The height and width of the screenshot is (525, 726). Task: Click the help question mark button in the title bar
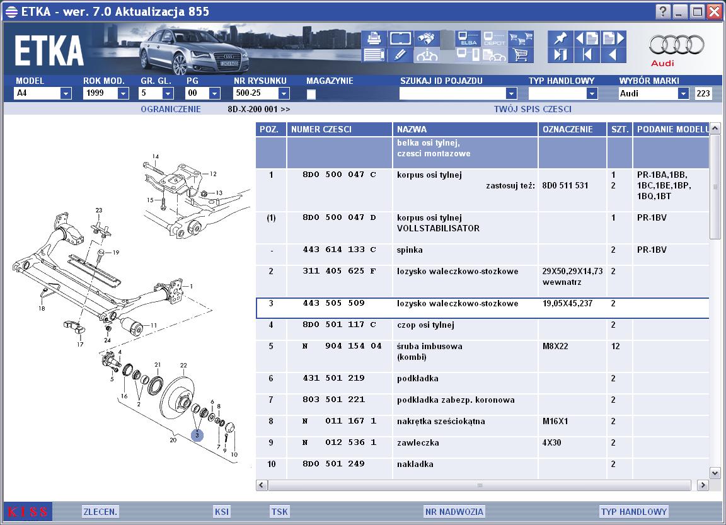coord(662,11)
